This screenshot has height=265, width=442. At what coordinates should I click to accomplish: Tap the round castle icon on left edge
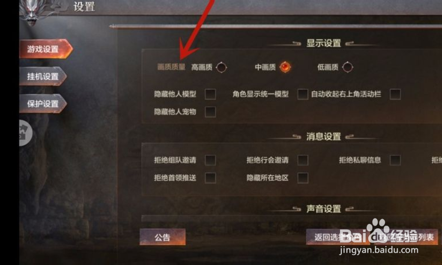click(25, 133)
